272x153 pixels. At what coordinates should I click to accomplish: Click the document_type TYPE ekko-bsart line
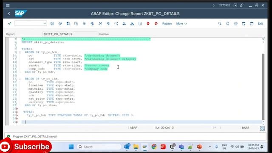pos(55,62)
